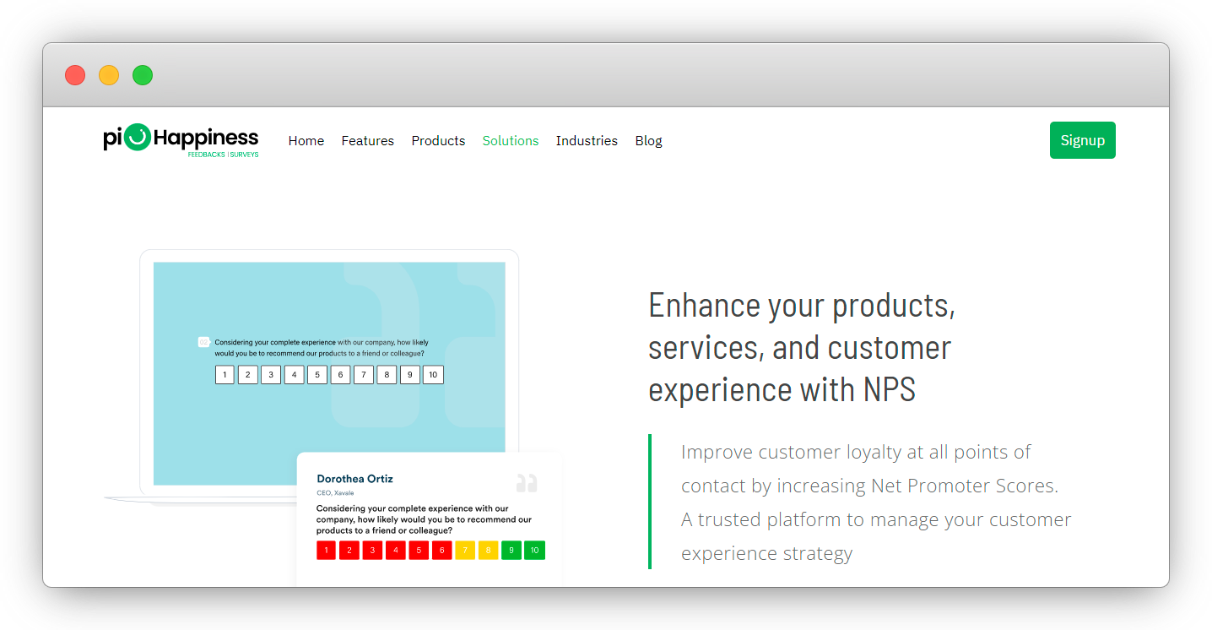Click the question number badge labeled 02
The width and height of the screenshot is (1212, 630).
click(203, 342)
